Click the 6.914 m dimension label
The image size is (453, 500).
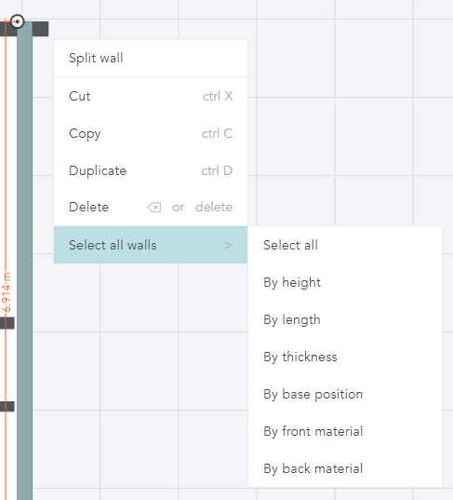7,291
